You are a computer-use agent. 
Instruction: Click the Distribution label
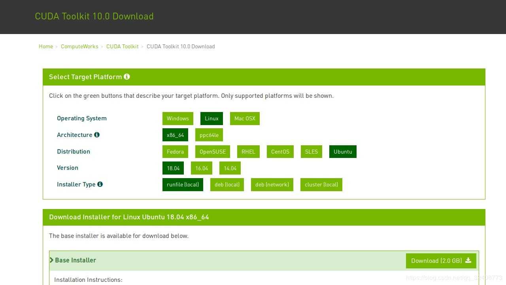pos(74,152)
